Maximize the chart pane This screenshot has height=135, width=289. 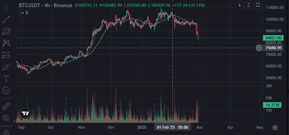[258, 5]
